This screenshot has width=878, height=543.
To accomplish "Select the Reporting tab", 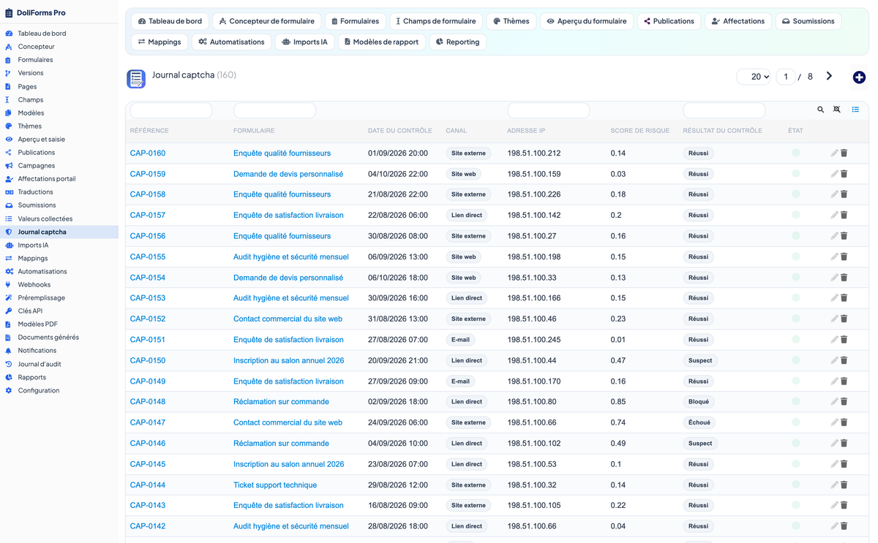I will point(457,42).
